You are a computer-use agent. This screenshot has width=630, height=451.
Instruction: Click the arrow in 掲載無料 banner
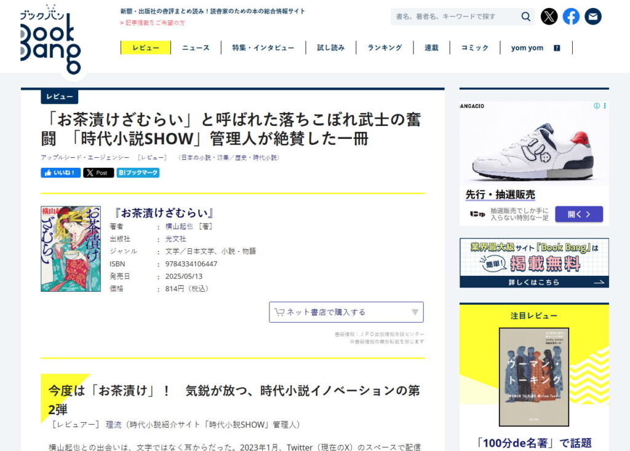[599, 282]
